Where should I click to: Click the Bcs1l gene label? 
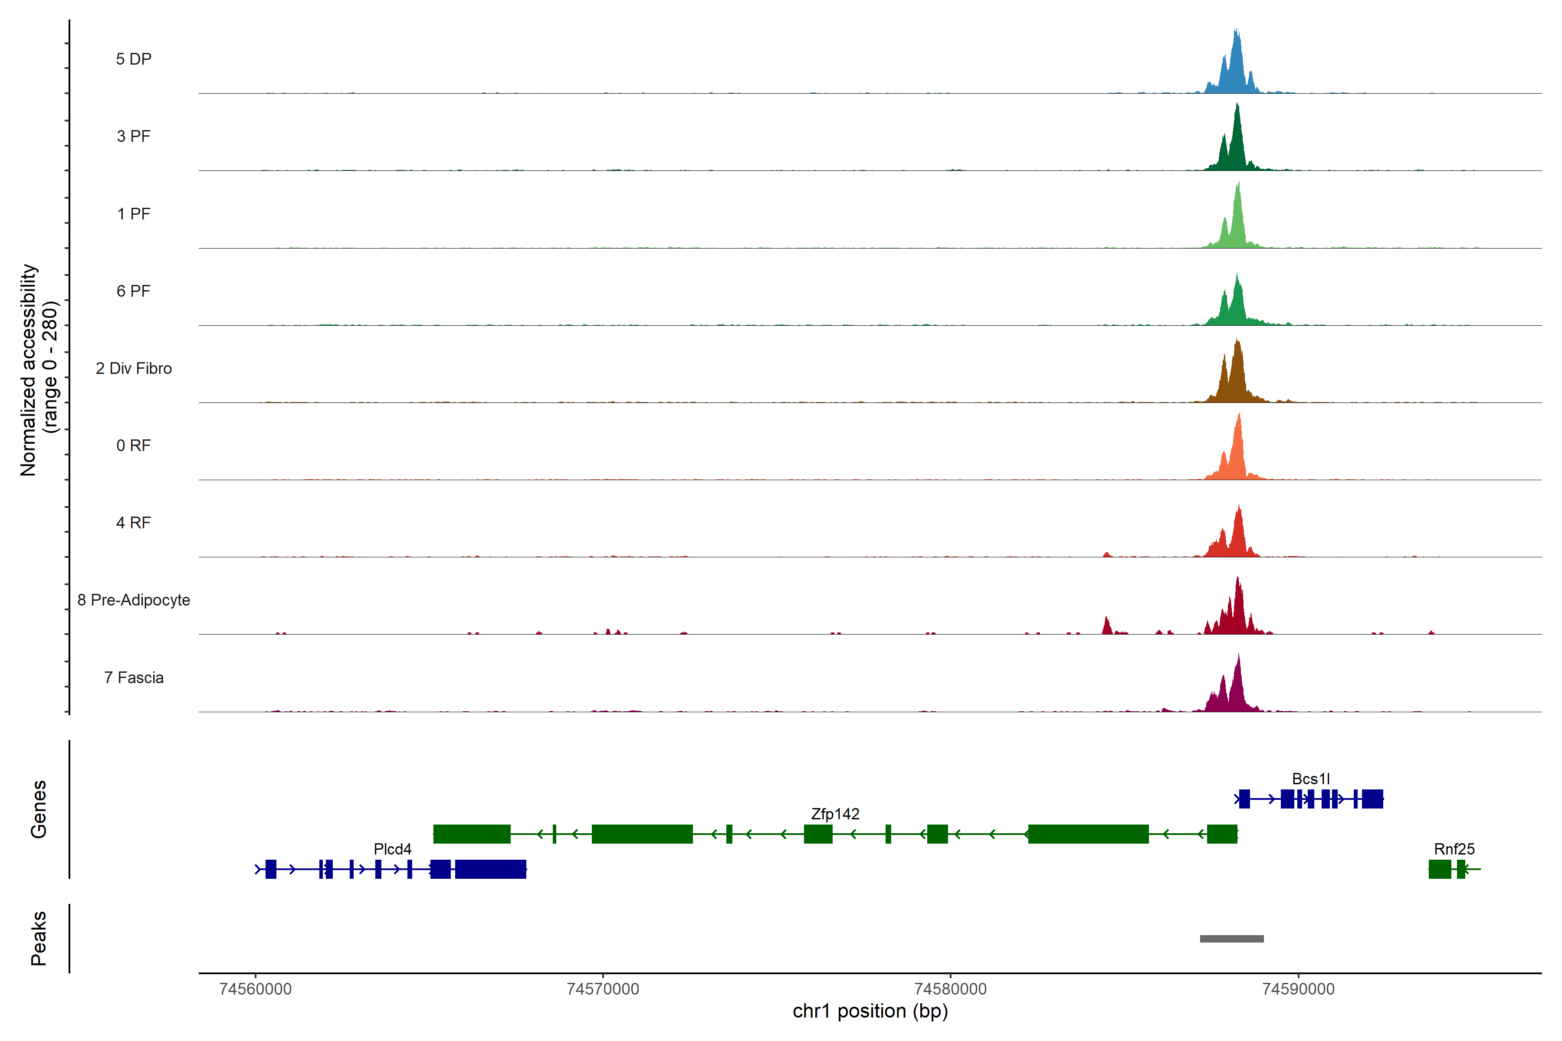[x=1310, y=779]
